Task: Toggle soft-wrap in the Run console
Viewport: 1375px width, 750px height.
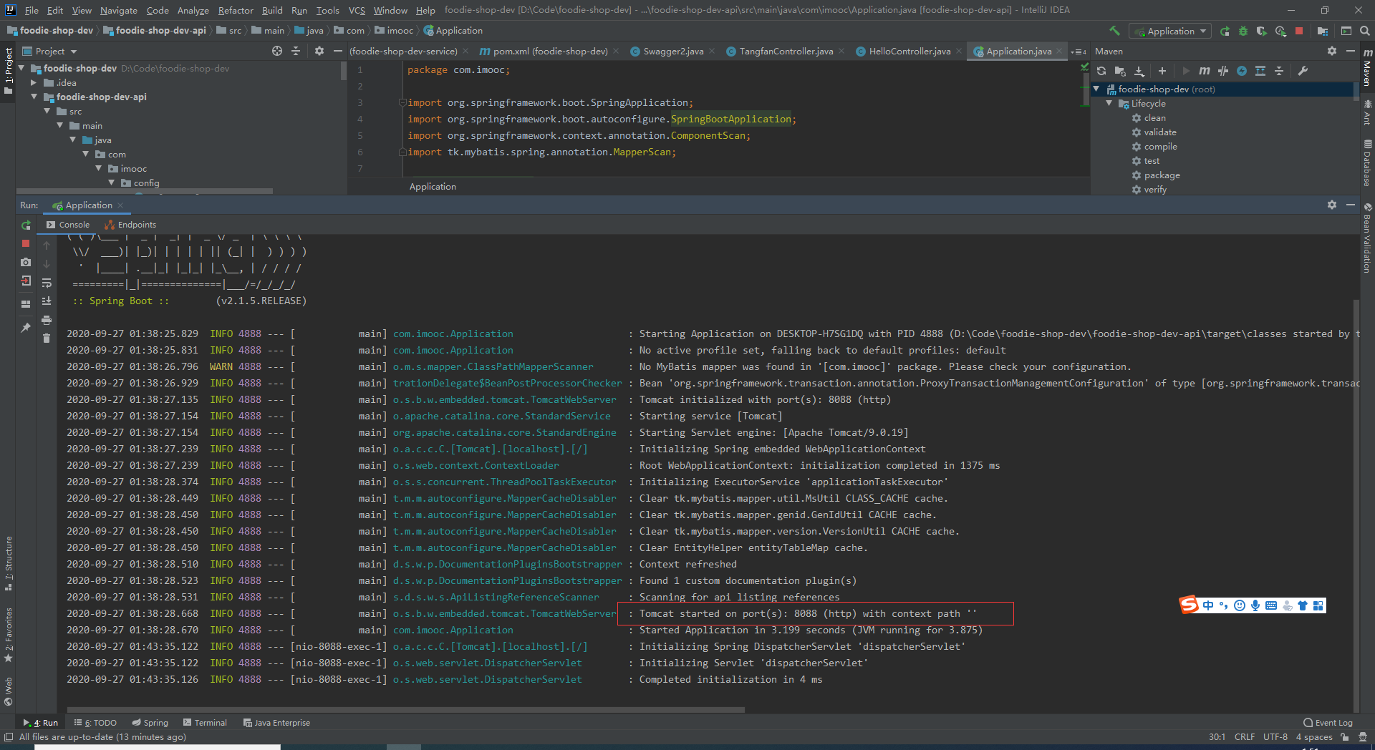Action: point(47,283)
